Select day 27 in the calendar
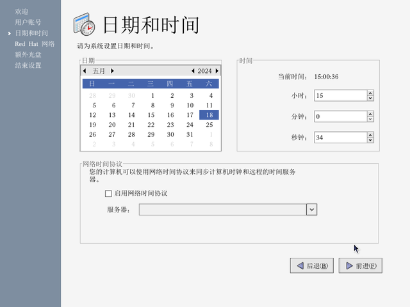The width and height of the screenshot is (410, 307). pyautogui.click(x=112, y=134)
